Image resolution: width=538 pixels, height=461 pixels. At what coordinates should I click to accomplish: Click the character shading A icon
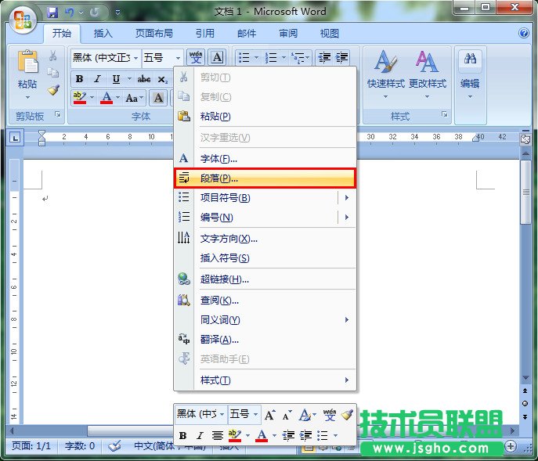pyautogui.click(x=158, y=98)
